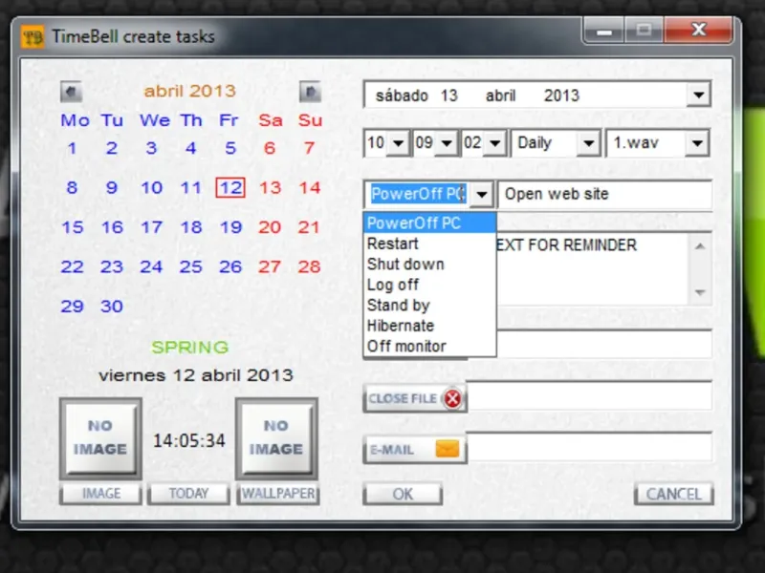Click the right NO IMAGE wallpaper thumbnail

(x=276, y=438)
